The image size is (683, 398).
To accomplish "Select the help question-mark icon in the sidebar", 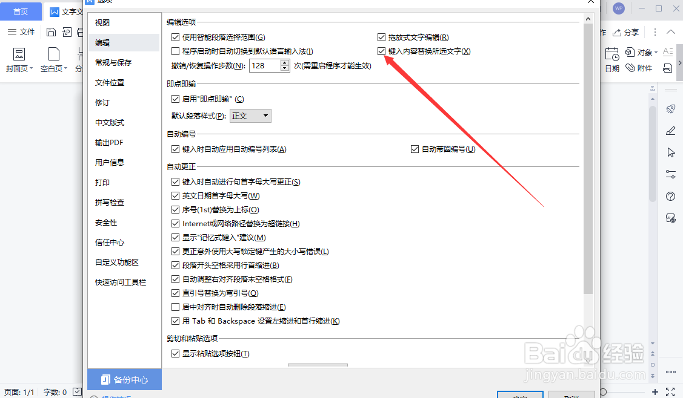I will click(670, 196).
